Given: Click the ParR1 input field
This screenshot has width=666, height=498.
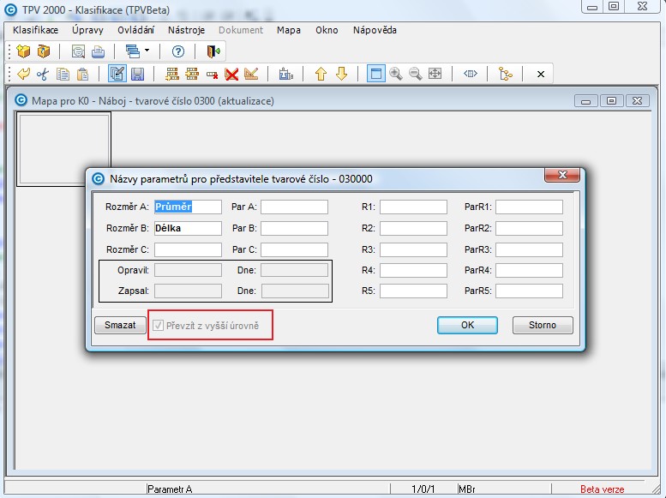Looking at the screenshot, I should [529, 207].
